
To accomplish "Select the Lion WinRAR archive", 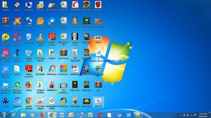I will [98, 86].
